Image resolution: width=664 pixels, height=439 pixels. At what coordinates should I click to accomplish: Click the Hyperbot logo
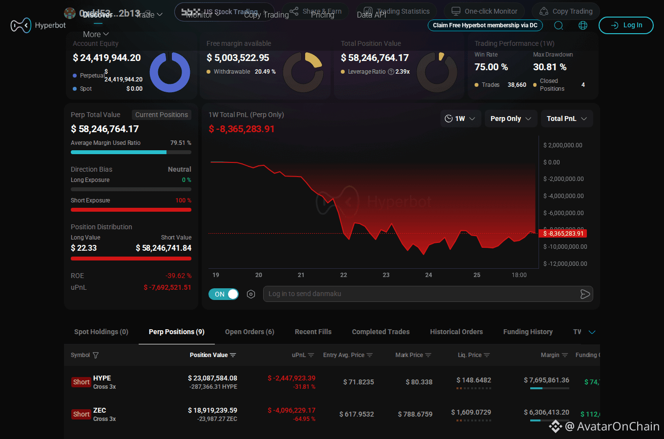pos(38,25)
